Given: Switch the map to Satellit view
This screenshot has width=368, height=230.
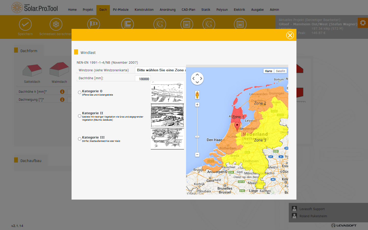Looking at the screenshot, I should tap(280, 71).
